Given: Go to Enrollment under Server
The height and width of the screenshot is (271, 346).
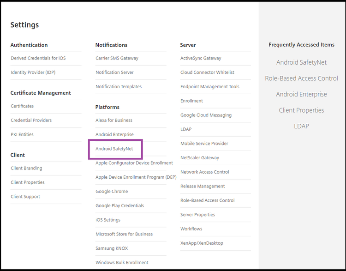Looking at the screenshot, I should (x=191, y=101).
